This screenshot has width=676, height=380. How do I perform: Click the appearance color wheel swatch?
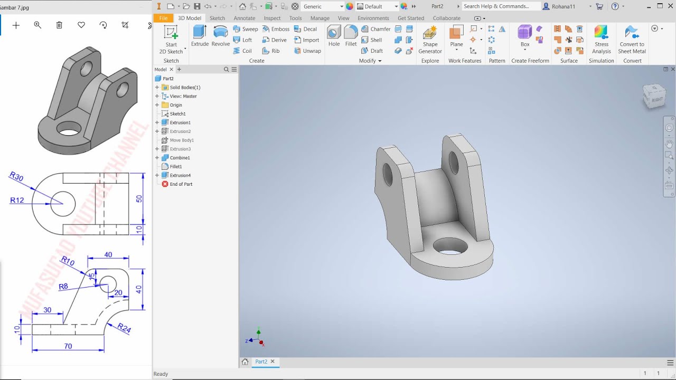click(350, 6)
